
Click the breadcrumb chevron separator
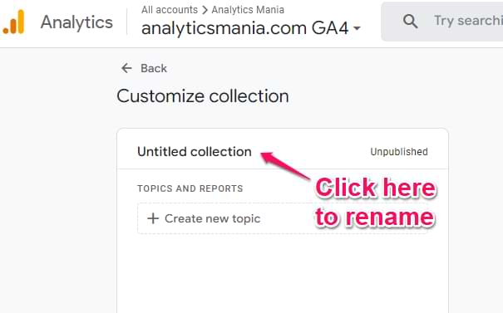pyautogui.click(x=205, y=10)
